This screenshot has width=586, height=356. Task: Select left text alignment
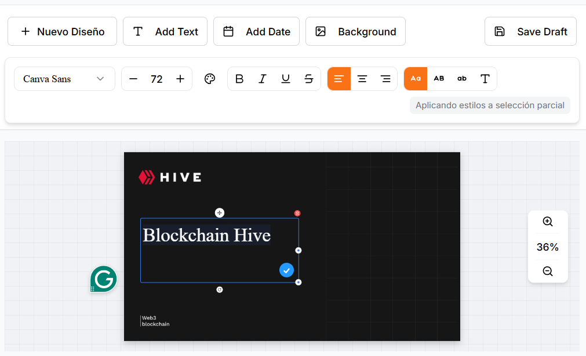click(339, 79)
